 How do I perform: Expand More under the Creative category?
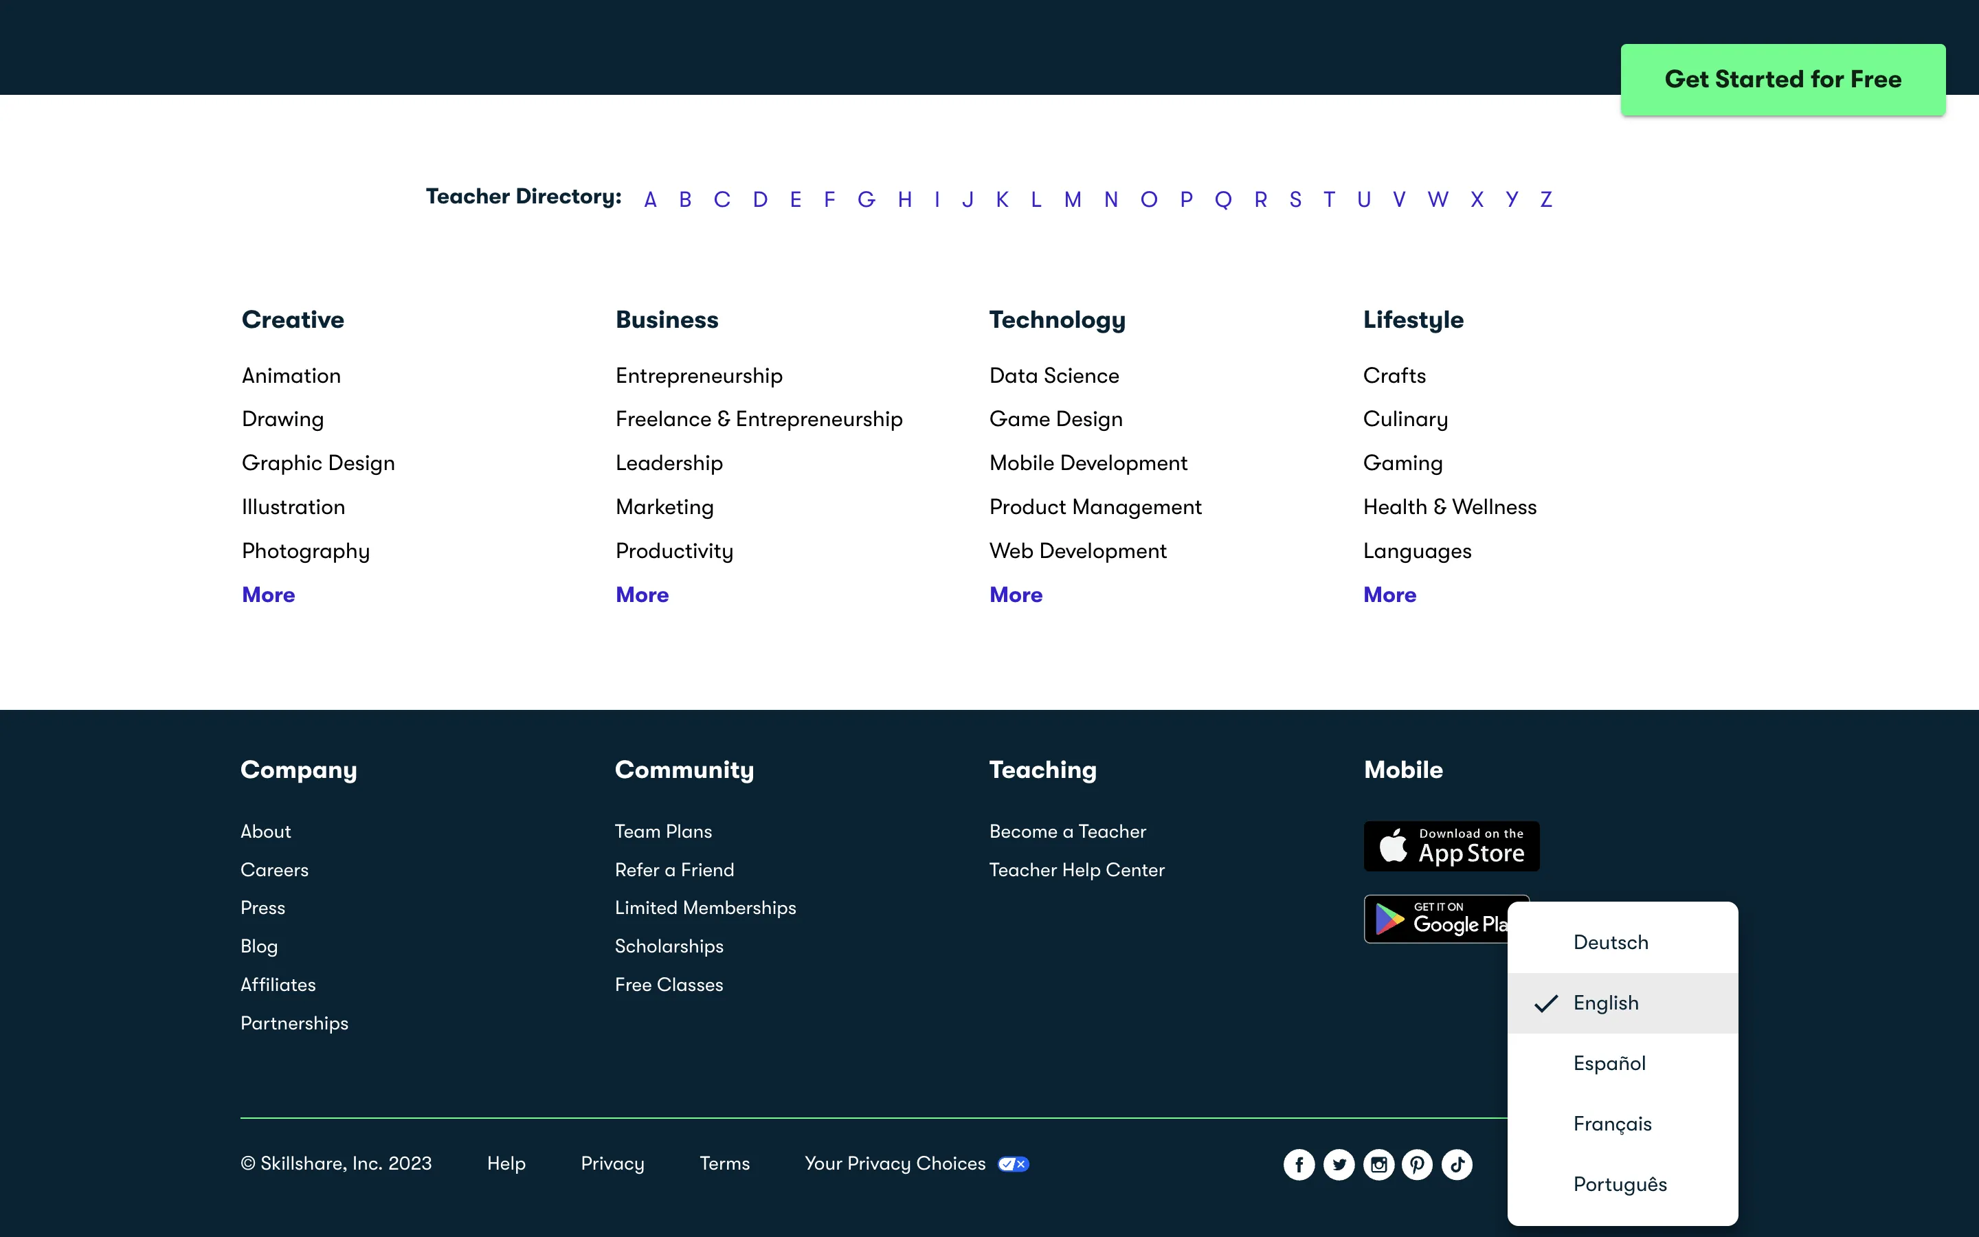click(x=268, y=594)
